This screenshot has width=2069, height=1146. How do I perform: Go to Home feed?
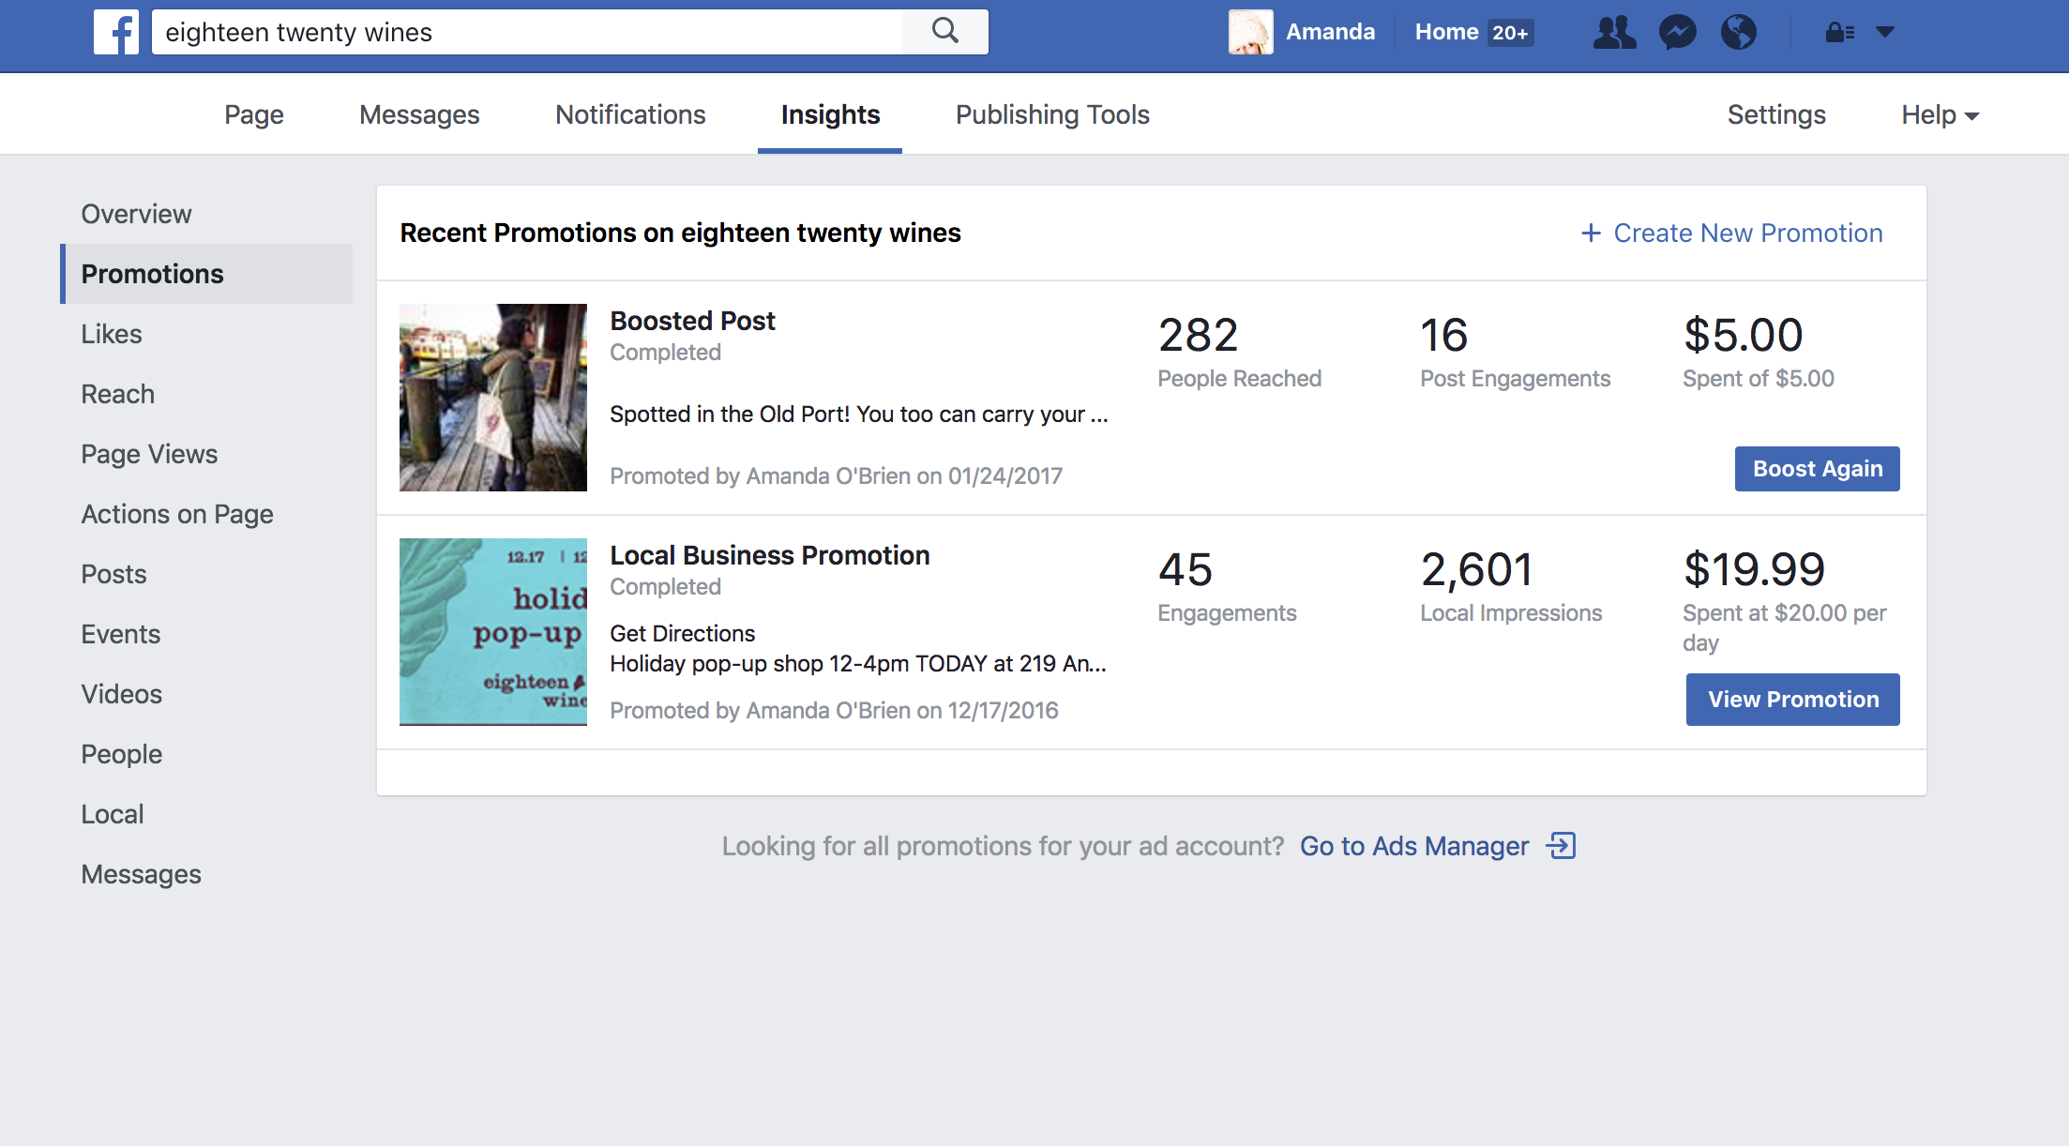1446,32
